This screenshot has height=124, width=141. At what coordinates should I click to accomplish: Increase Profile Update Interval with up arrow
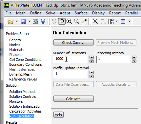[91, 72]
